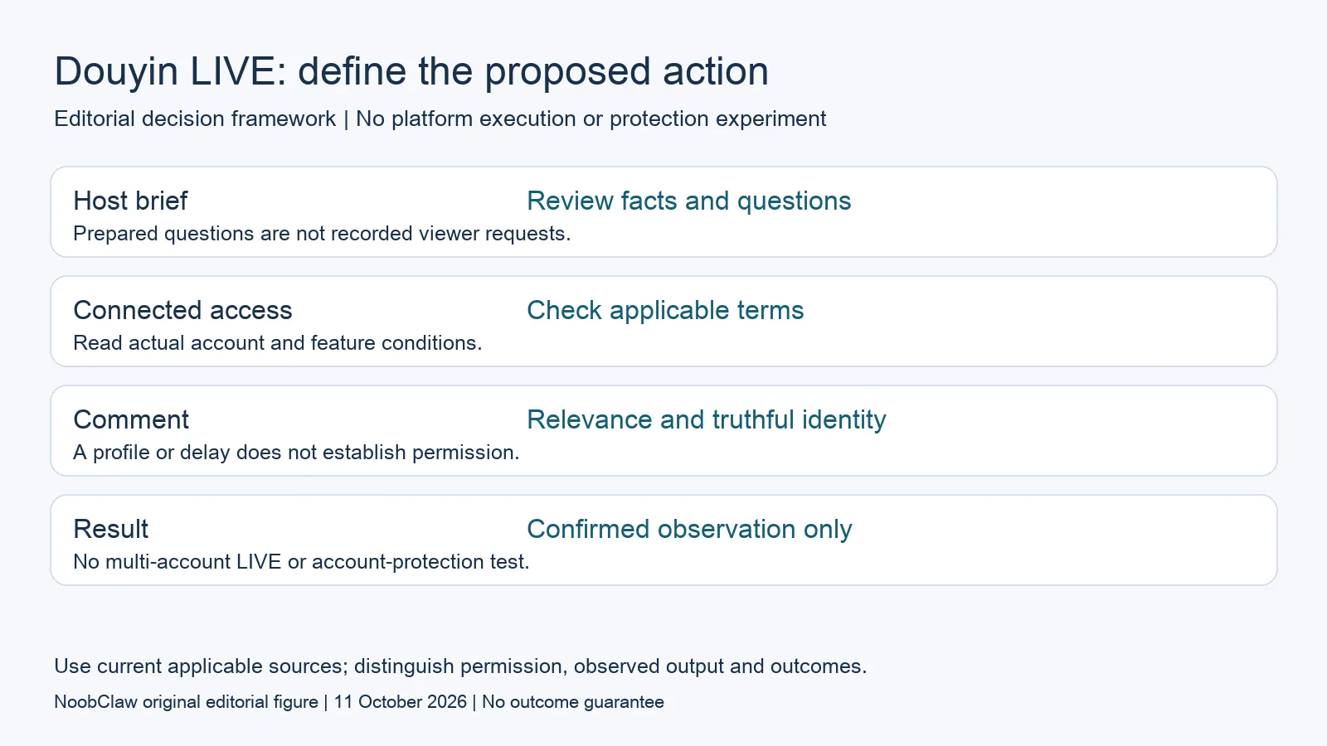
Task: Click 'Prepared questions are not recorded viewer requests.'
Action: coord(322,234)
